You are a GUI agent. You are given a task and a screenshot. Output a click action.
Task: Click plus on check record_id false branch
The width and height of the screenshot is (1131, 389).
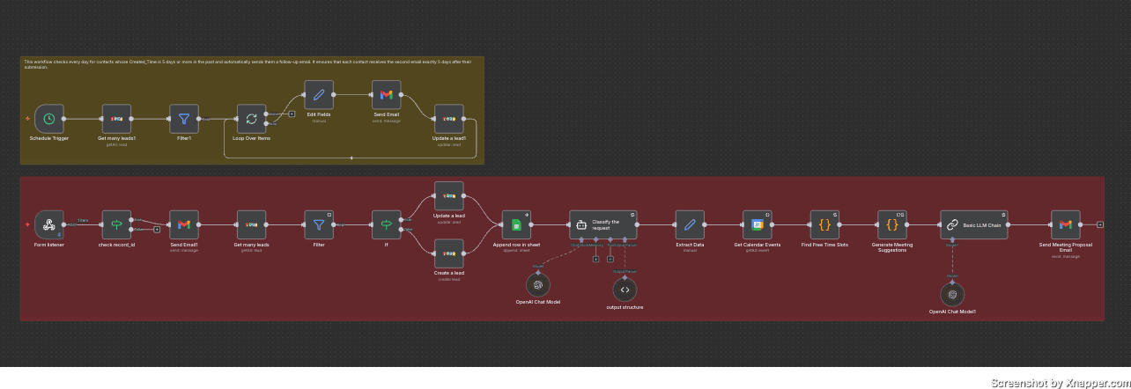point(157,230)
